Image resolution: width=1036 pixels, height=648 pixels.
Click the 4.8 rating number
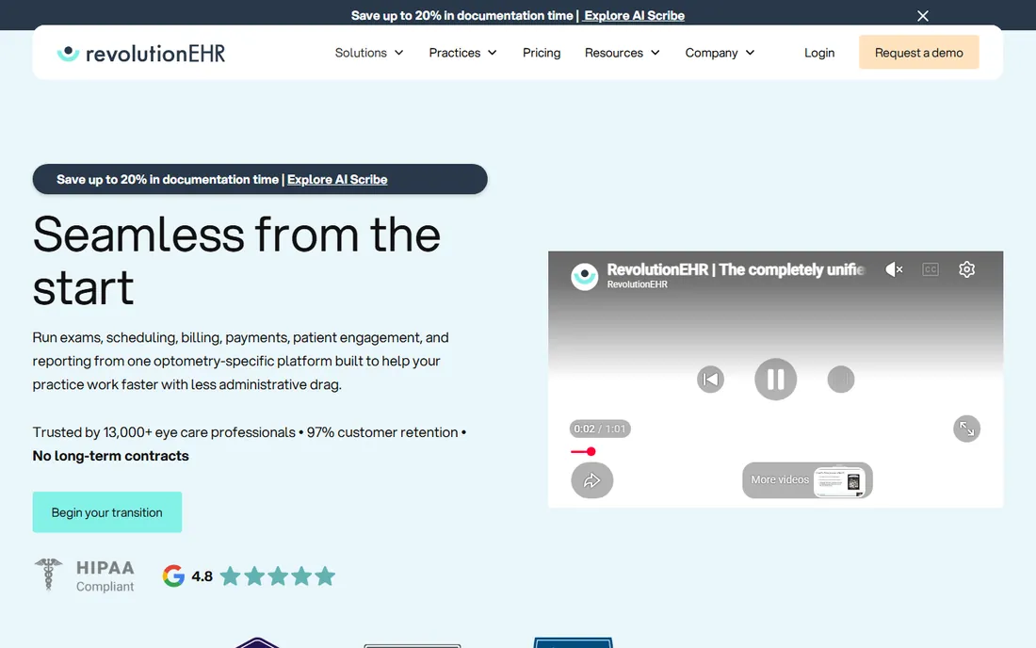[202, 576]
